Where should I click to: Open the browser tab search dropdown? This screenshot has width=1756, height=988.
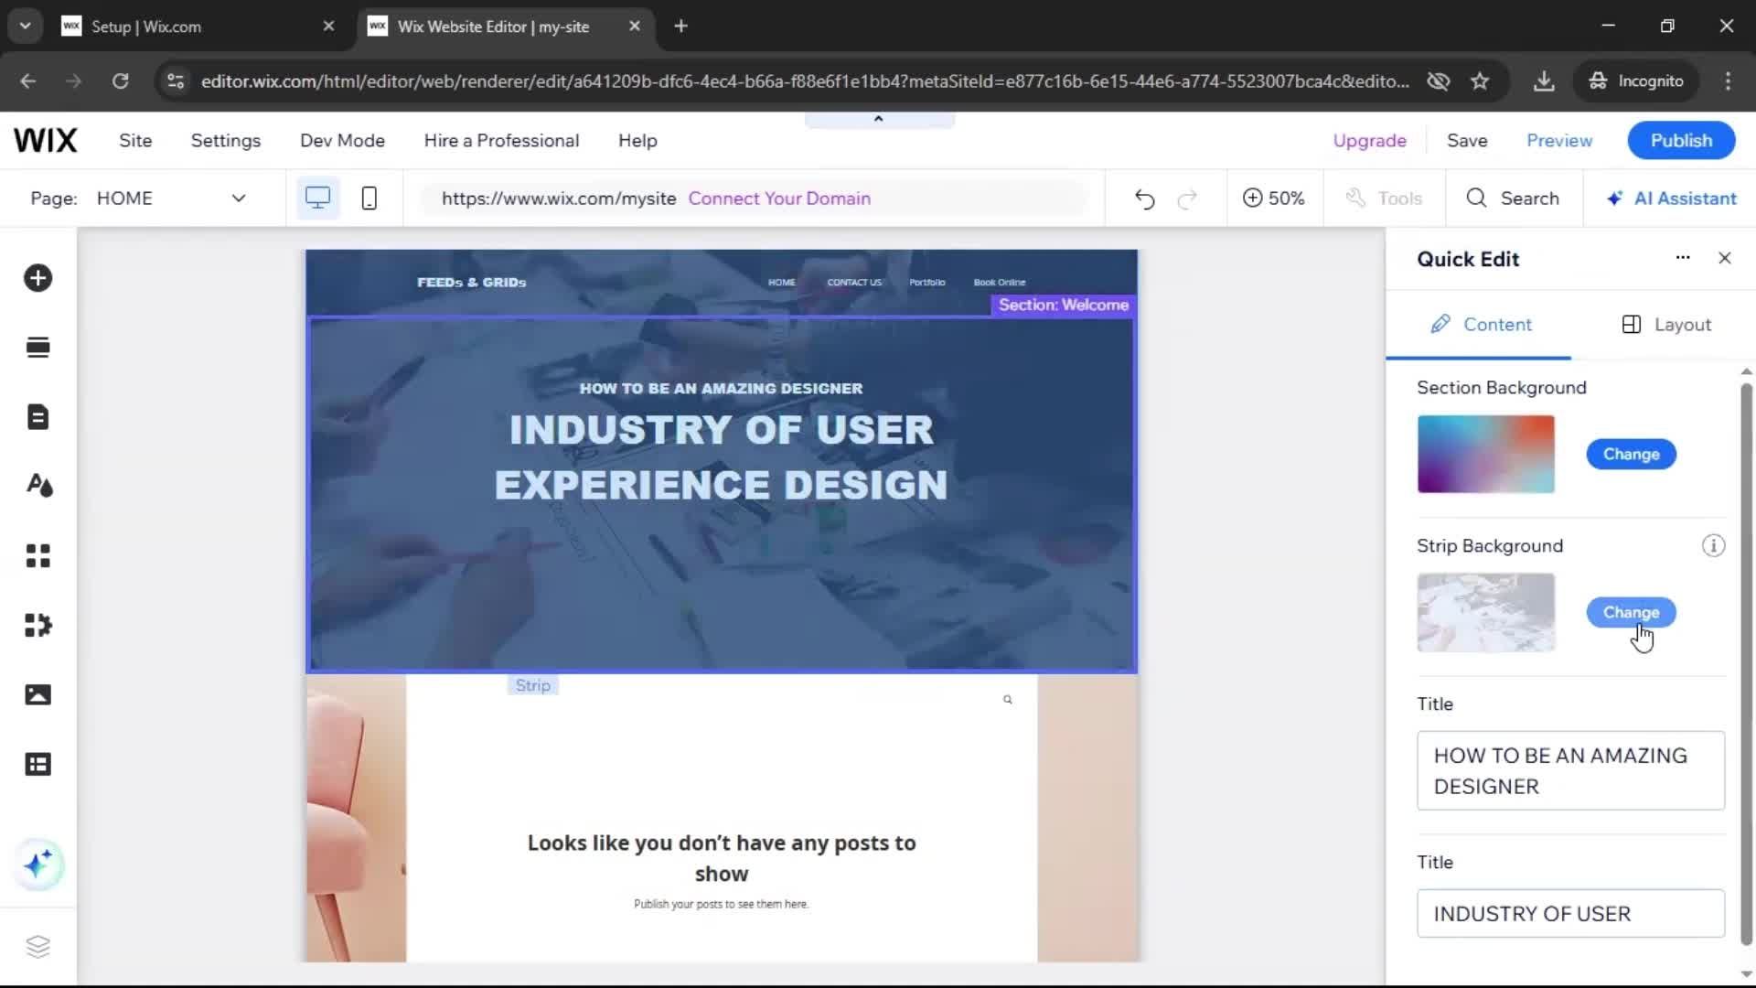(25, 27)
